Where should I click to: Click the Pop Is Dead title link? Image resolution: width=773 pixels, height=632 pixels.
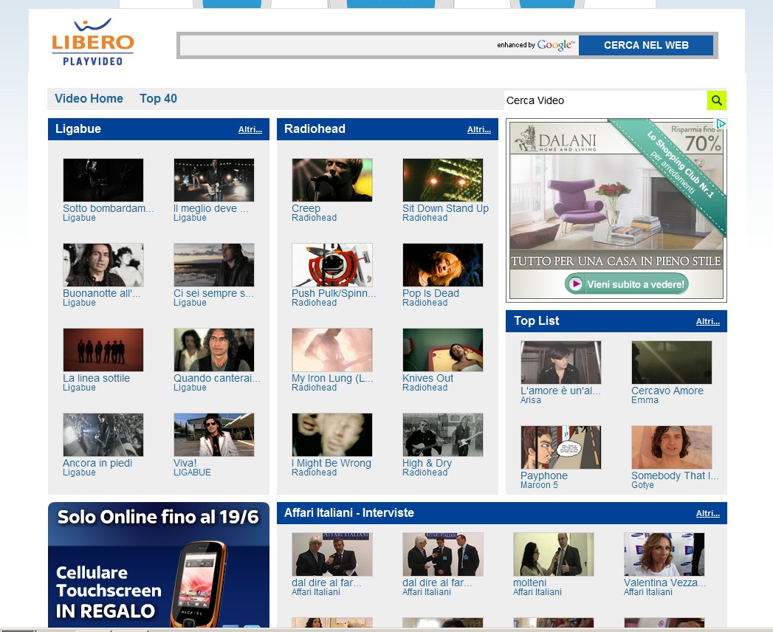pos(430,293)
